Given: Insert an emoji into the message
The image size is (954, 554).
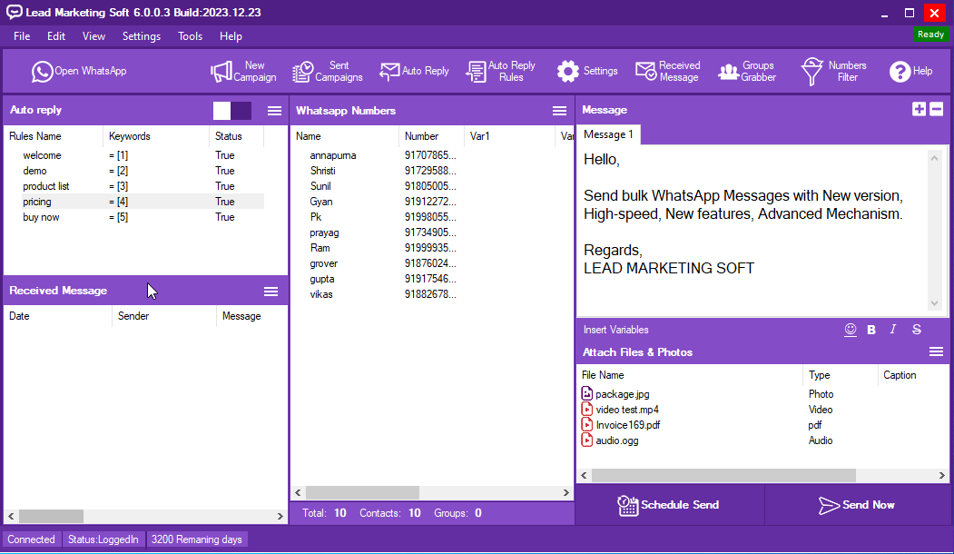Looking at the screenshot, I should point(851,330).
